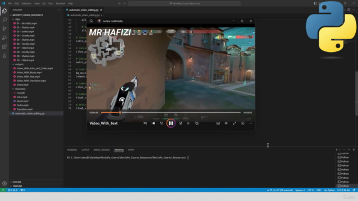The image size is (358, 201).
Task: Toggle repeat mode in media player
Action: [x=197, y=123]
